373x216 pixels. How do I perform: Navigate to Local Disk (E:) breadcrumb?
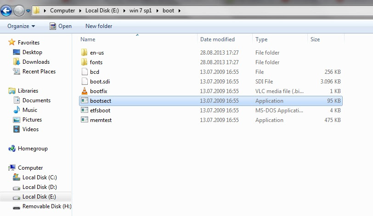102,11
